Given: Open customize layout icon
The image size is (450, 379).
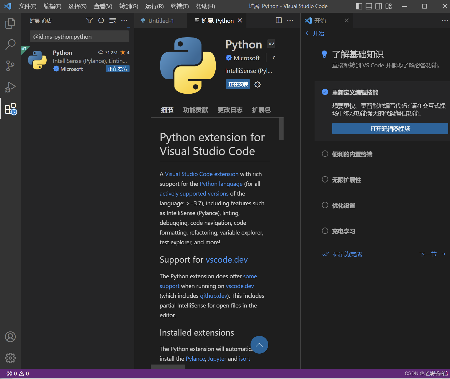Looking at the screenshot, I should coord(389,6).
